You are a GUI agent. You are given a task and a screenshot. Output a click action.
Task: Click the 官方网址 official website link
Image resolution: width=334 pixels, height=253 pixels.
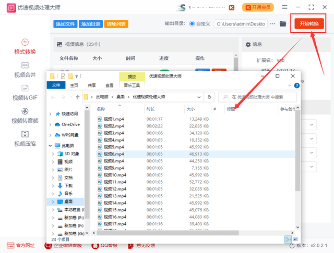(21, 246)
